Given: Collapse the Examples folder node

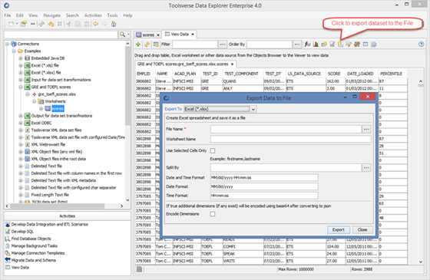Looking at the screenshot, I should point(14,51).
